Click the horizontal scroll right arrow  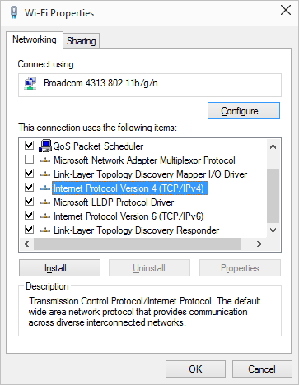pyautogui.click(x=259, y=244)
